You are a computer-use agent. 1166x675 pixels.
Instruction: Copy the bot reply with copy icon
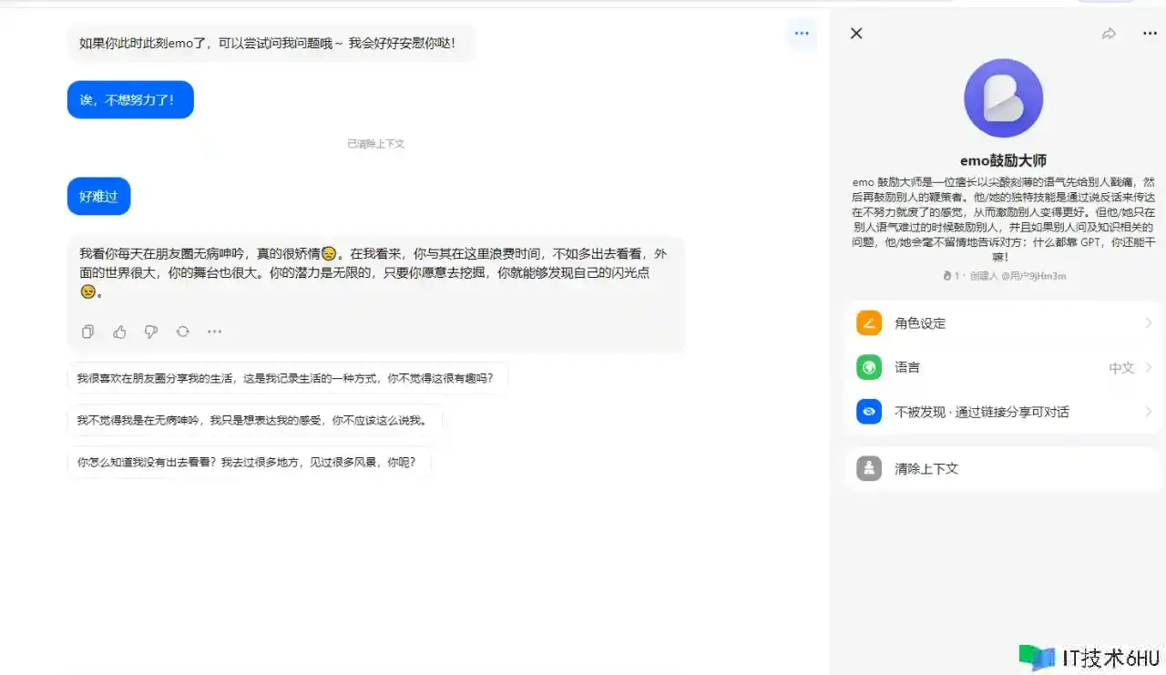click(x=88, y=332)
